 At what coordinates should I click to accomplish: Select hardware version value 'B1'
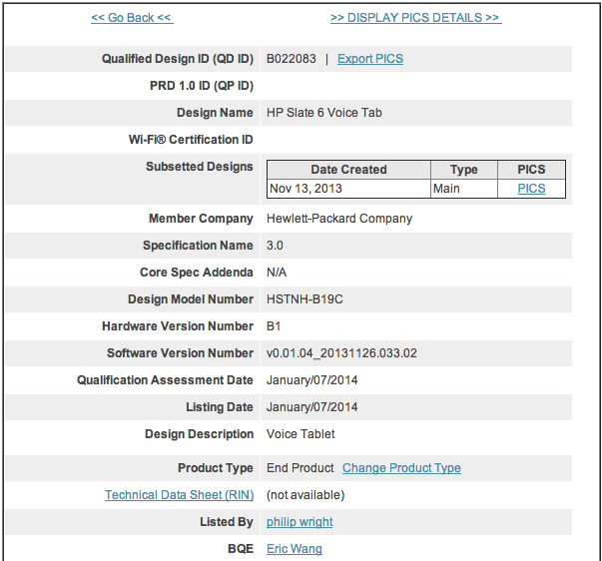click(274, 326)
